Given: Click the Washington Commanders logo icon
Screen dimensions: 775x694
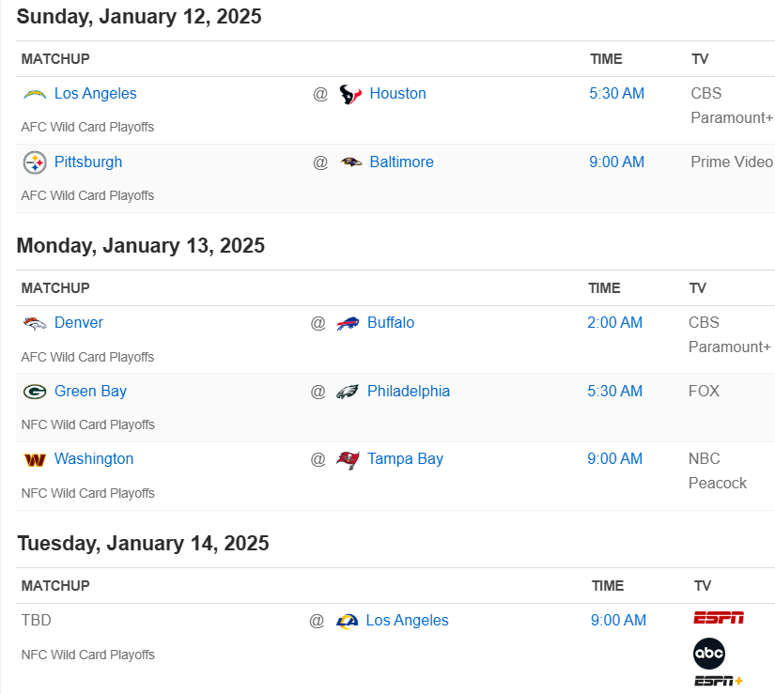Looking at the screenshot, I should [x=35, y=459].
